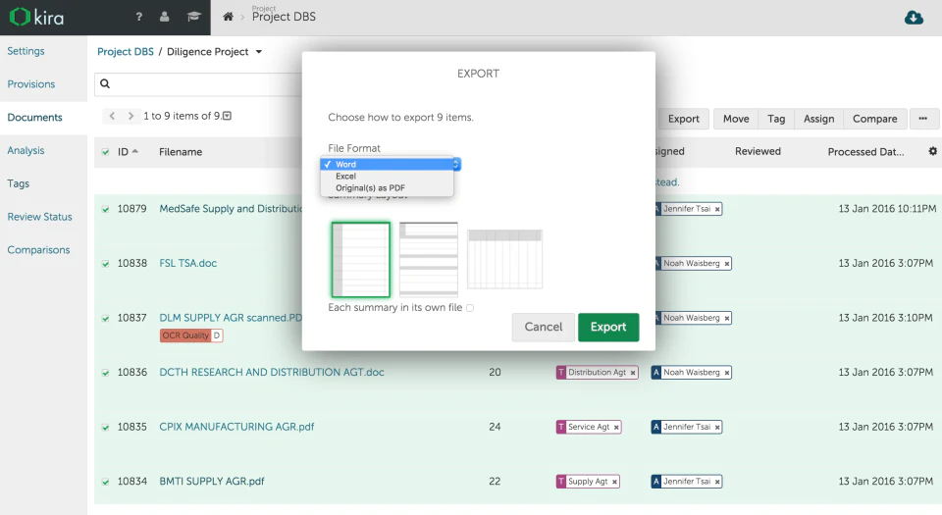Choose Excel from File Format dropdown
Screen dimensions: 942x515
point(346,177)
